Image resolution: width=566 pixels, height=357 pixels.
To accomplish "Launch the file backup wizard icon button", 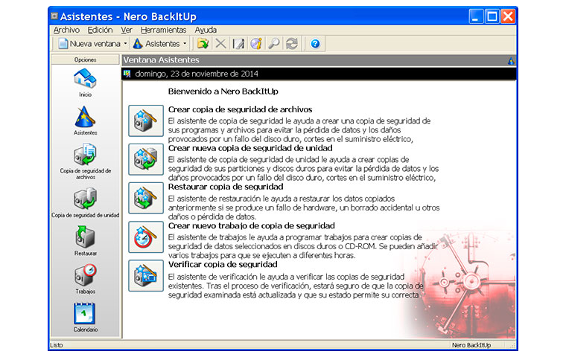I will click(x=146, y=120).
